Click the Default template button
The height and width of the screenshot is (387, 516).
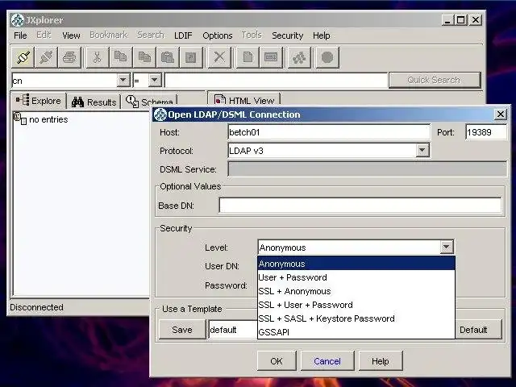(x=478, y=330)
